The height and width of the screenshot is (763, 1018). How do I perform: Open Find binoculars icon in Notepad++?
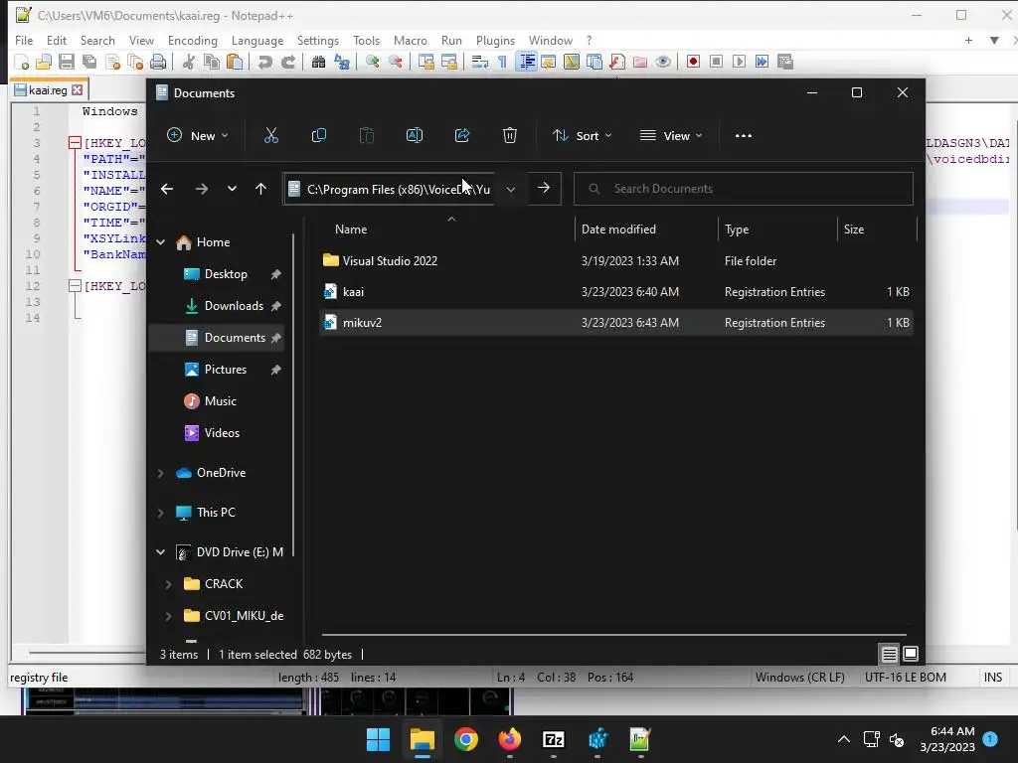pos(318,62)
